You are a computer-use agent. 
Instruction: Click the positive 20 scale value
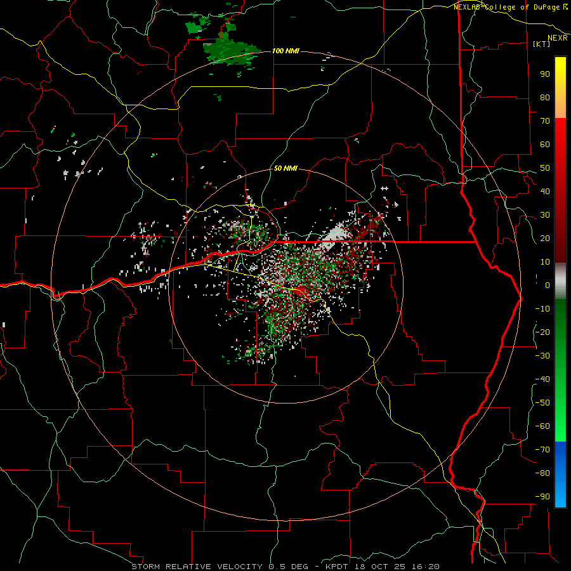pyautogui.click(x=545, y=238)
